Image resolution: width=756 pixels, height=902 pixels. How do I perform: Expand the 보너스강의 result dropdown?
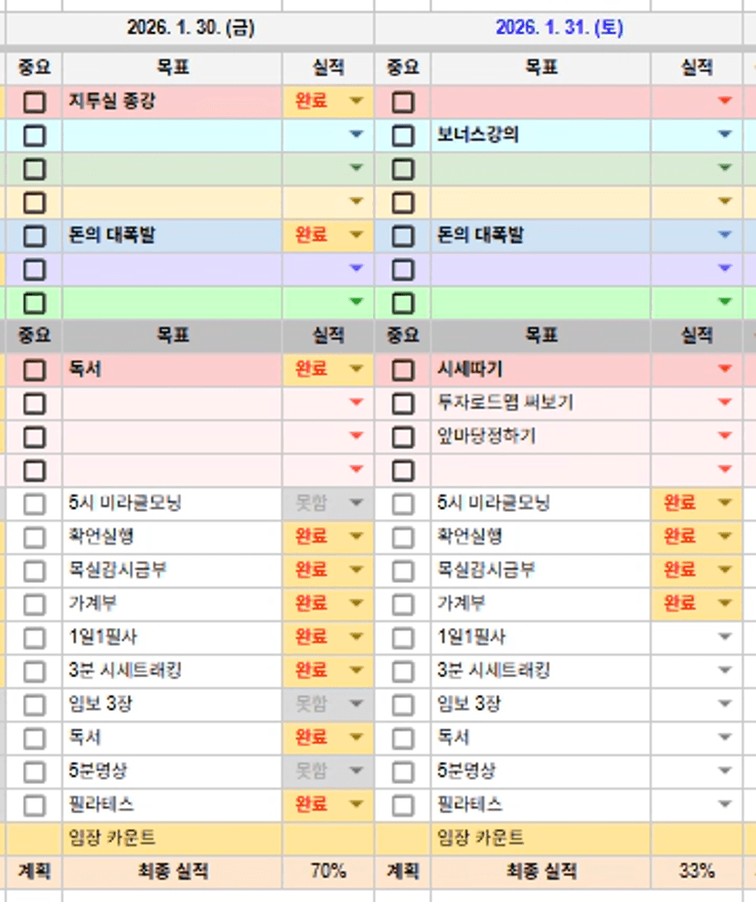[725, 135]
